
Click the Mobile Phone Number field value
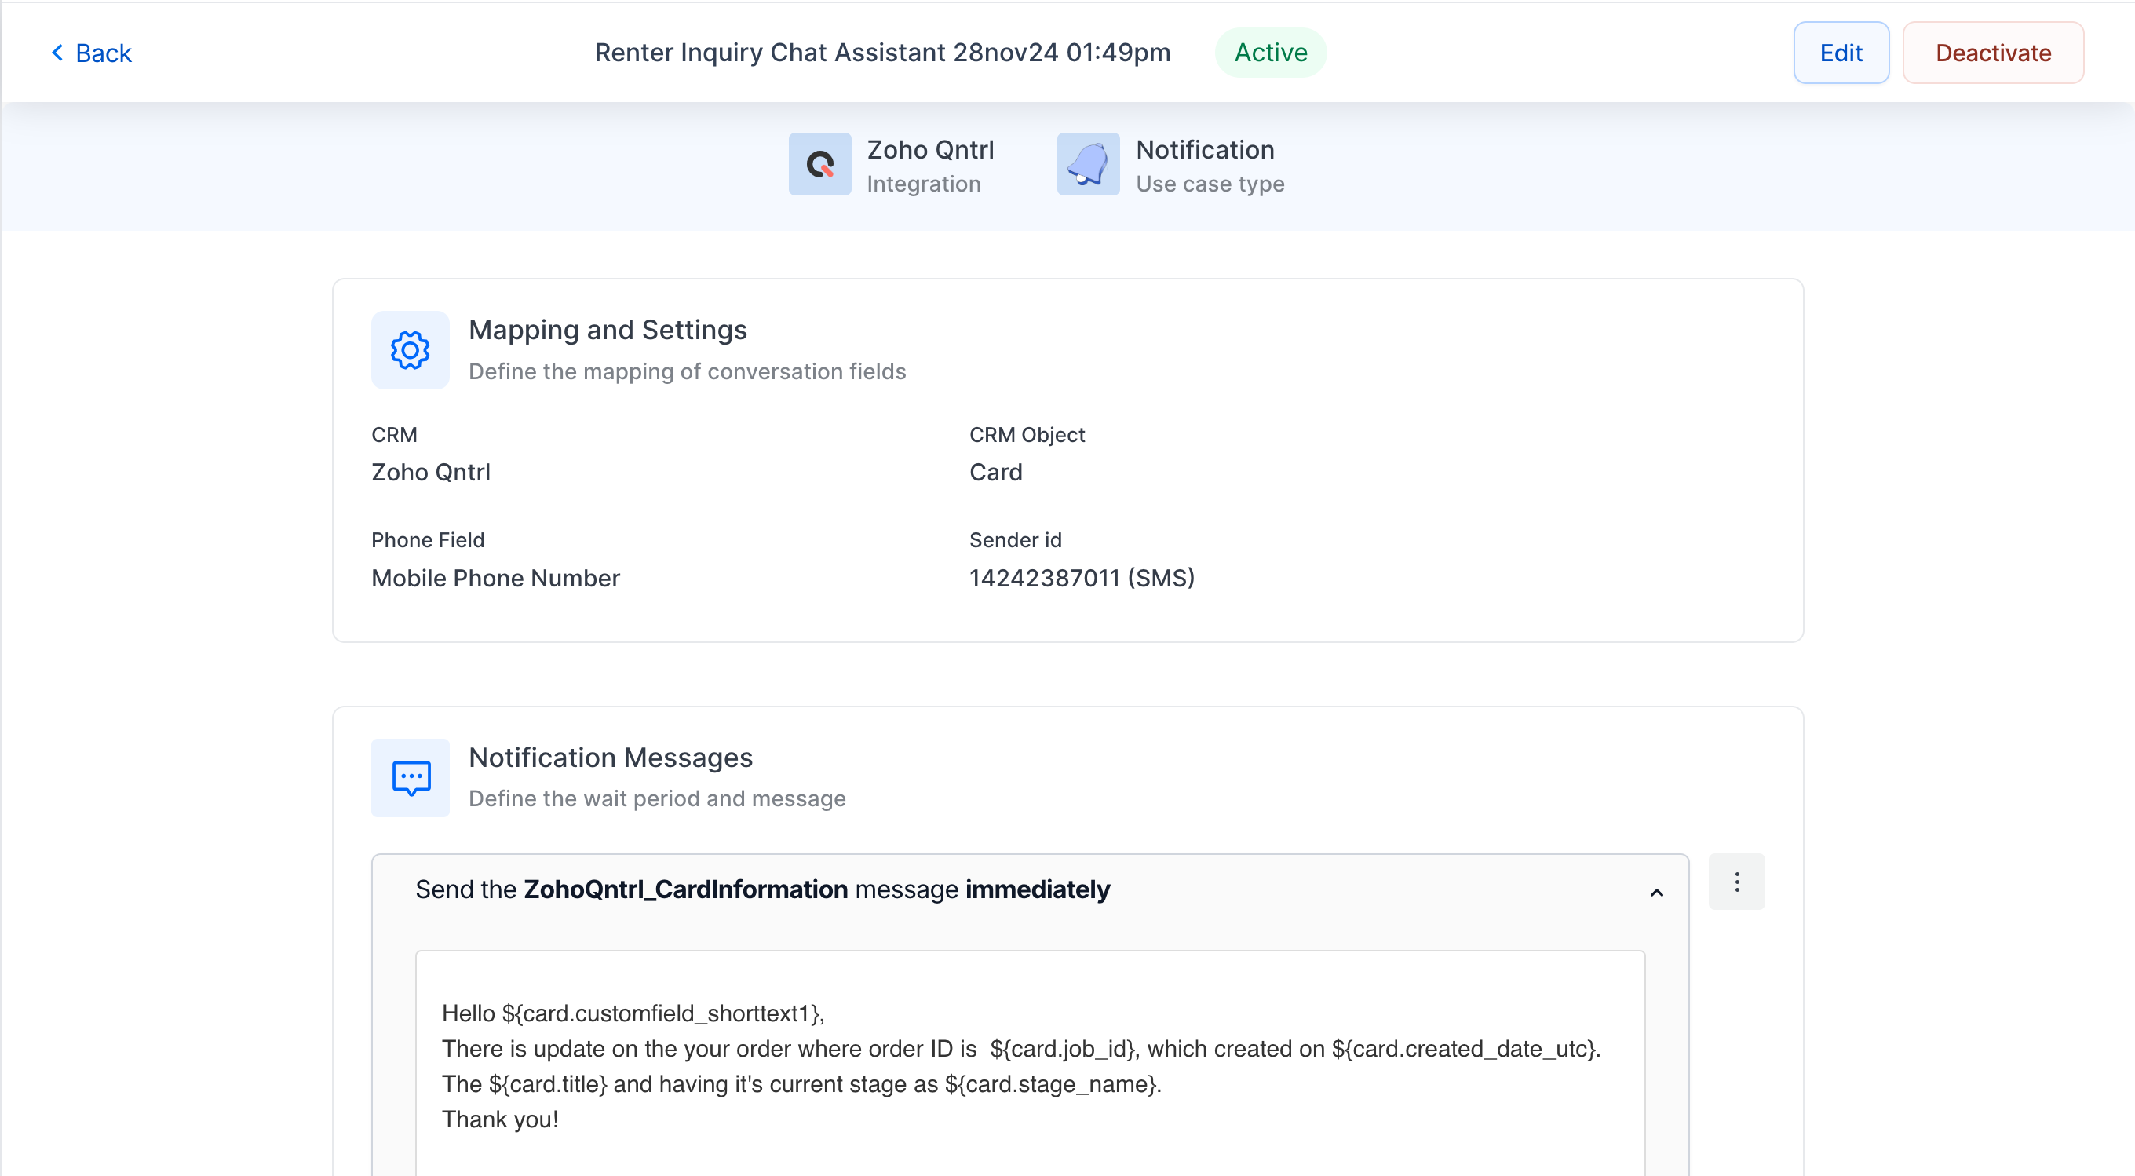point(495,578)
